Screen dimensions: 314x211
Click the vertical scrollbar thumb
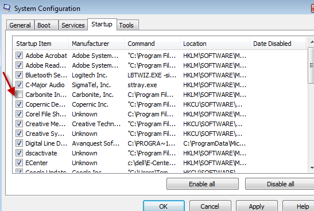tap(311, 65)
